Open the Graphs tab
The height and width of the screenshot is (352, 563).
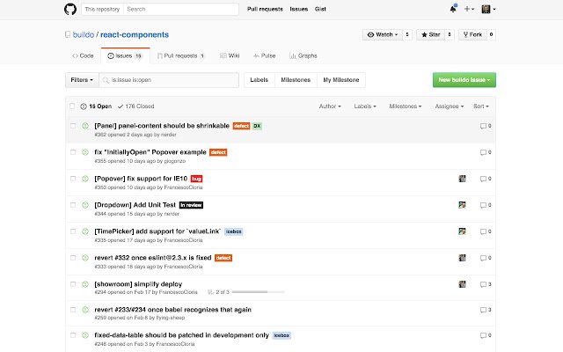[x=303, y=55]
